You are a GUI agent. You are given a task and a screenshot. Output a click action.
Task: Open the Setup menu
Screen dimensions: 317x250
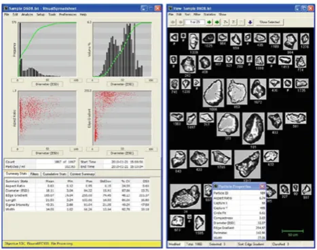[41, 14]
